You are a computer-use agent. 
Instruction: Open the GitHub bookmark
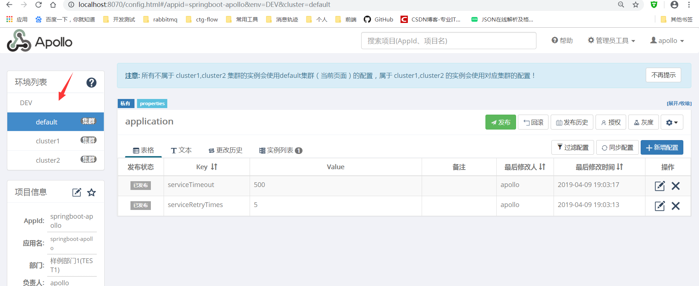tap(378, 19)
